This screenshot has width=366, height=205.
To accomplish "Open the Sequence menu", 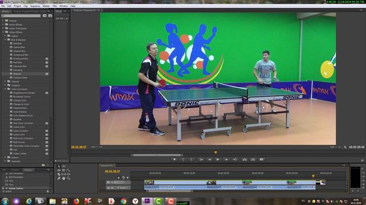I will click(35, 6).
